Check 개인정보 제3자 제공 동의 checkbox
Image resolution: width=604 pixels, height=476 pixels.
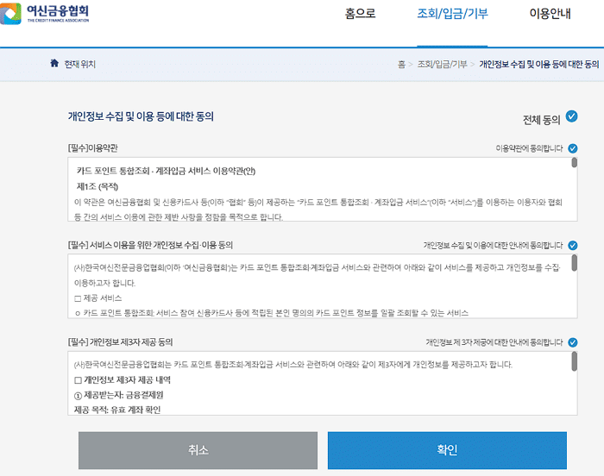(x=573, y=342)
